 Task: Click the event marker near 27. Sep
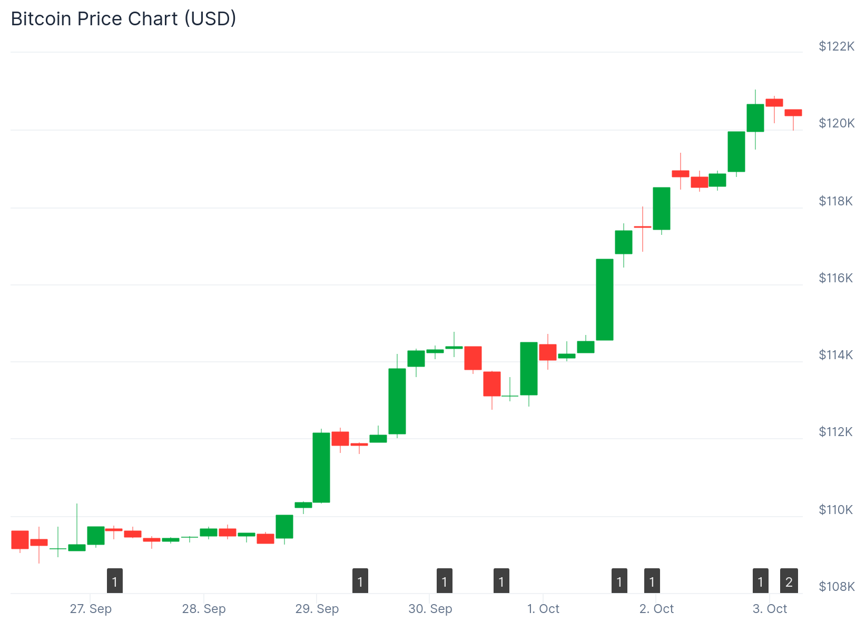tap(115, 581)
